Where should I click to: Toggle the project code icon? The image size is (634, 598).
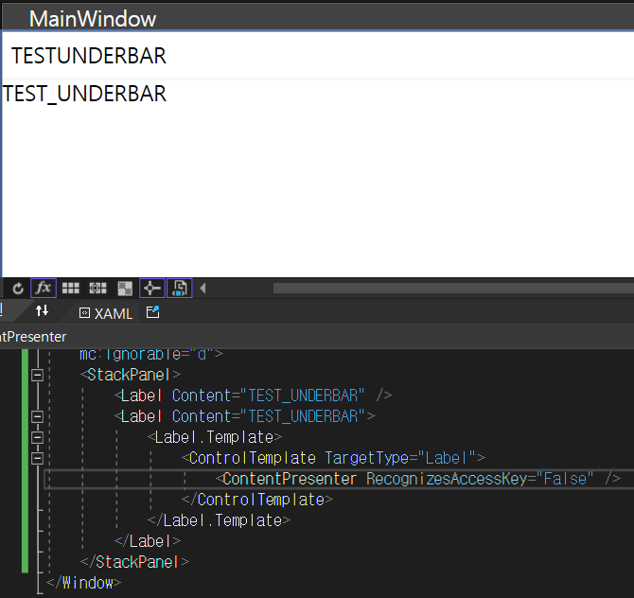point(180,289)
